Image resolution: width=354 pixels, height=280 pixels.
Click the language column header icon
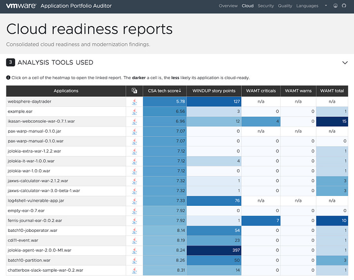coord(134,91)
